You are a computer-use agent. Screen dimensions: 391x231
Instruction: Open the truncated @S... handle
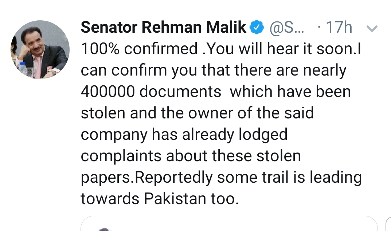[x=287, y=27]
